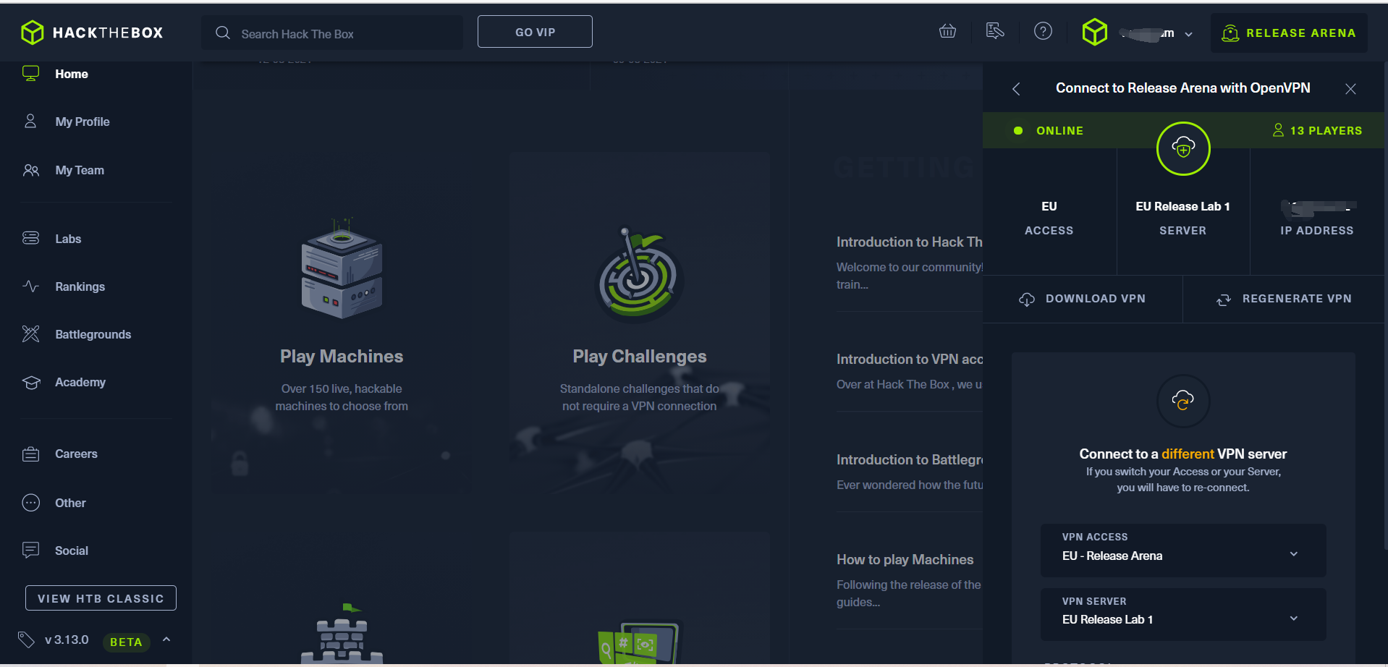This screenshot has width=1388, height=667.
Task: Open the Play Machines card
Action: [342, 322]
